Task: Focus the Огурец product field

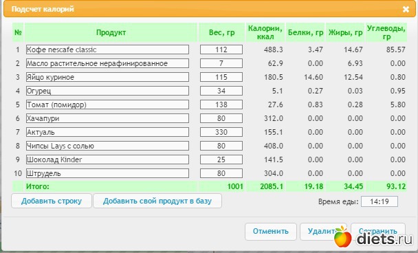Action: (107, 91)
